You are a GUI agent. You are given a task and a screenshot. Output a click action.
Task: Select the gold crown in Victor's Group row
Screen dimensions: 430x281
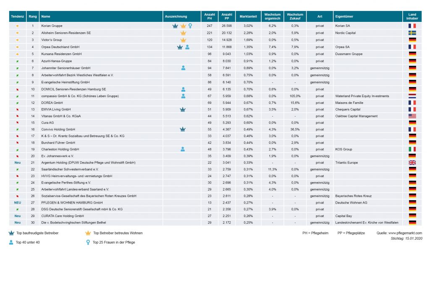pyautogui.click(x=183, y=40)
